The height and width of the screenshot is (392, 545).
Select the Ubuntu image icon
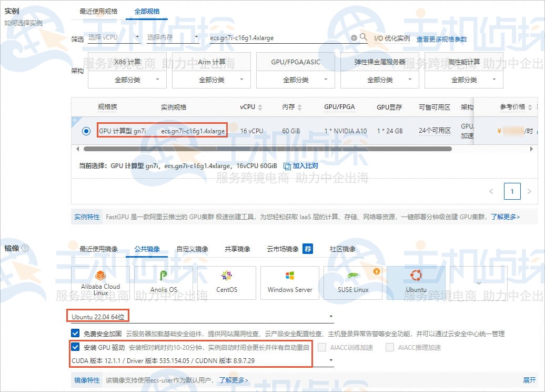click(416, 282)
